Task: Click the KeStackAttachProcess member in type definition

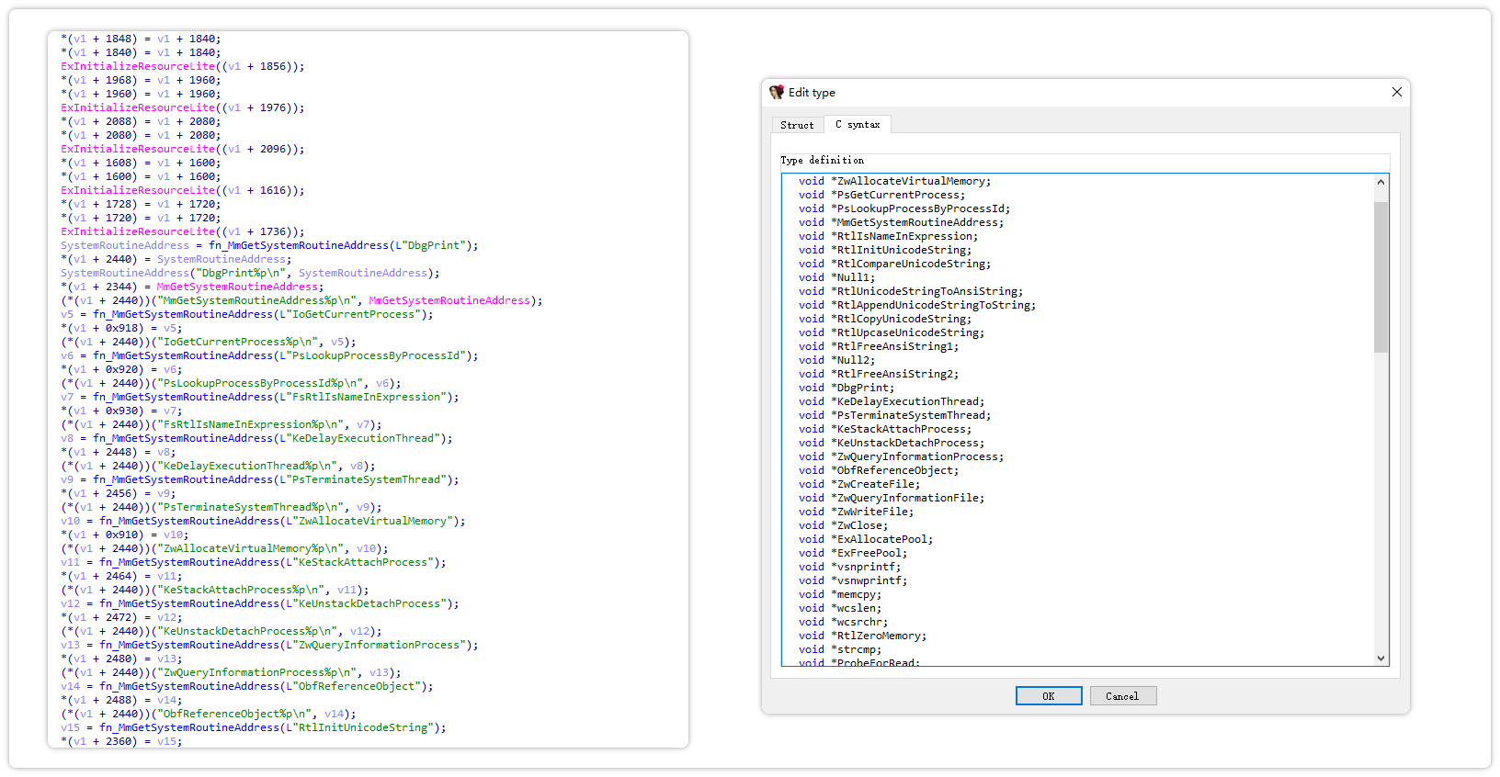Action: pos(903,429)
